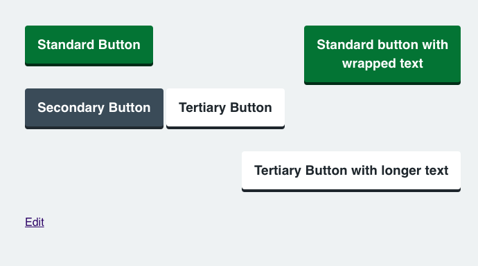Click Edit below the buttons
This screenshot has width=478, height=266.
point(35,222)
